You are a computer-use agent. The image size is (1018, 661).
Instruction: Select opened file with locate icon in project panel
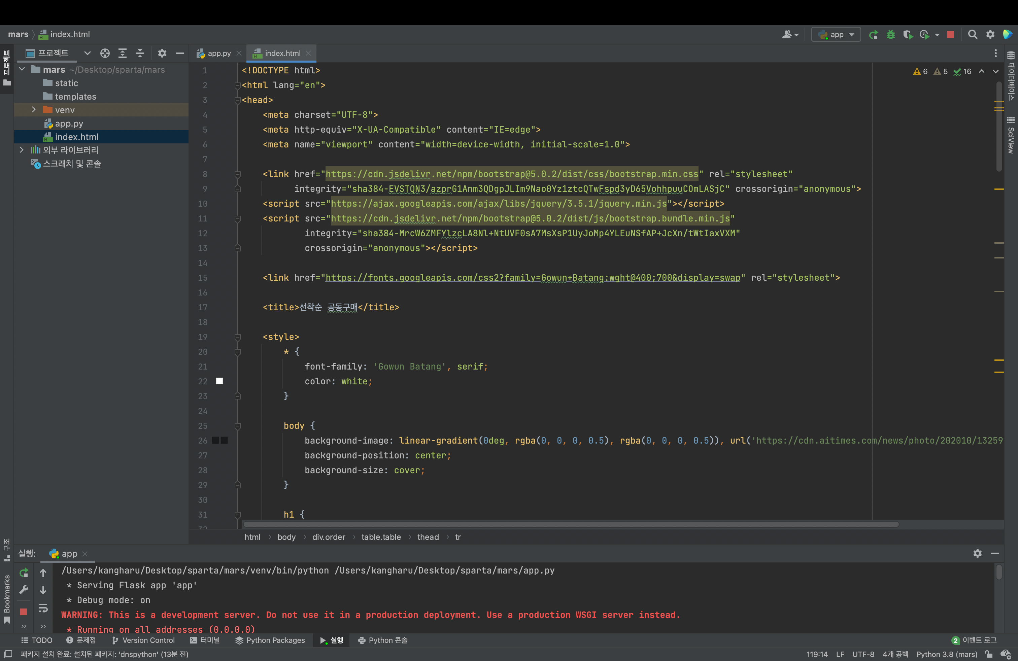click(105, 53)
